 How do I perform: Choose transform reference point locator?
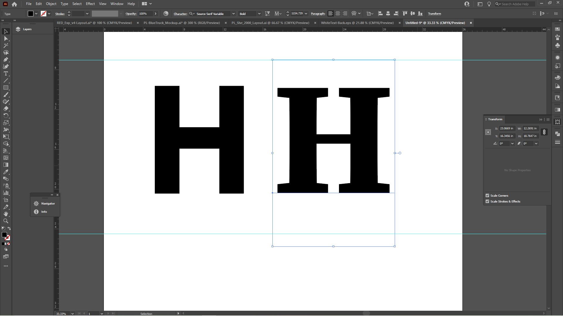pyautogui.click(x=488, y=132)
